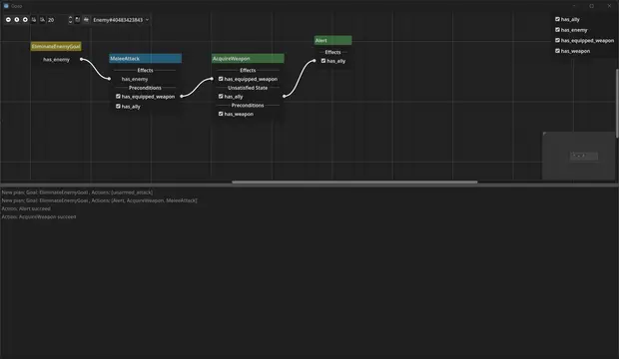
Task: Toggle has_ally effect checkbox in Alert node
Action: tap(323, 61)
